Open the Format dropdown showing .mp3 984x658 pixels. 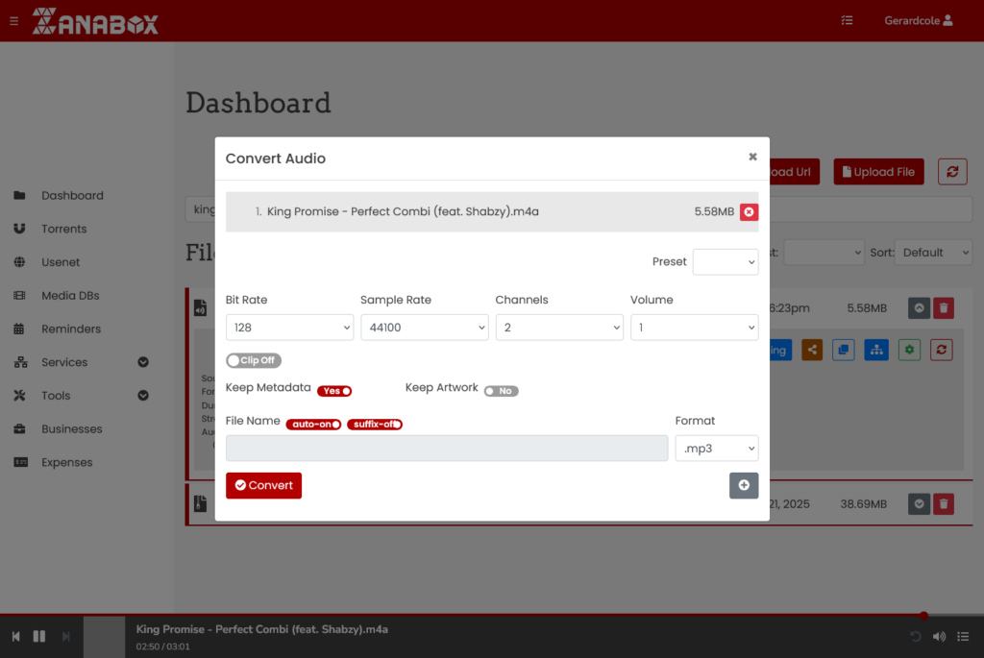[716, 449]
